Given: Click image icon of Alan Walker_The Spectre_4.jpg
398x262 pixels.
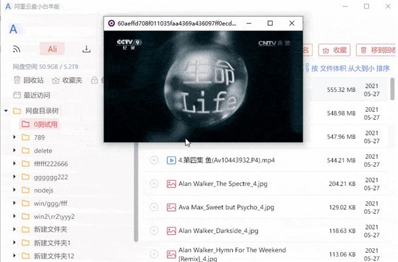Looking at the screenshot, I should [x=171, y=184].
